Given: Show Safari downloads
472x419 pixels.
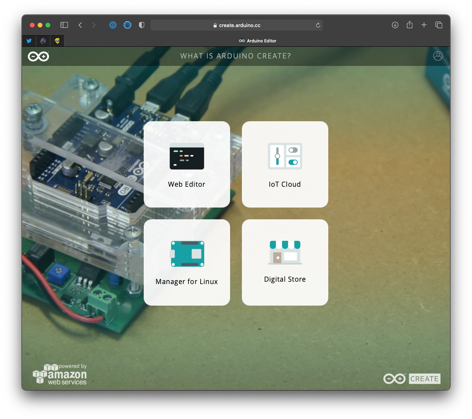Looking at the screenshot, I should [395, 25].
